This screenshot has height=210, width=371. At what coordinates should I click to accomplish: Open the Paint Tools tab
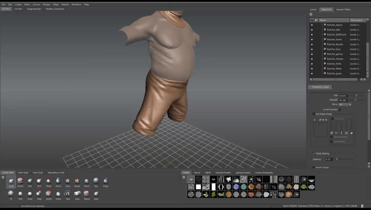(x=23, y=173)
